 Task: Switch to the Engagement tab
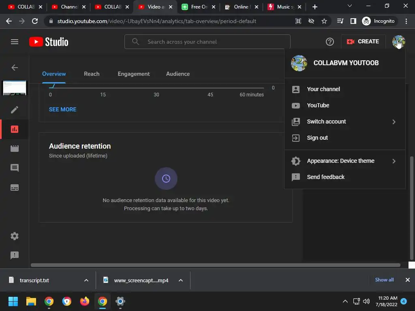pos(134,74)
